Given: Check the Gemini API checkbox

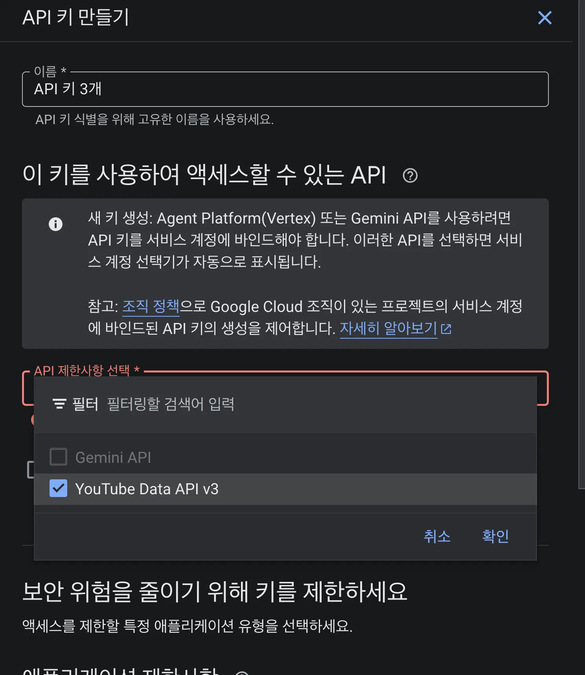Looking at the screenshot, I should pos(58,457).
